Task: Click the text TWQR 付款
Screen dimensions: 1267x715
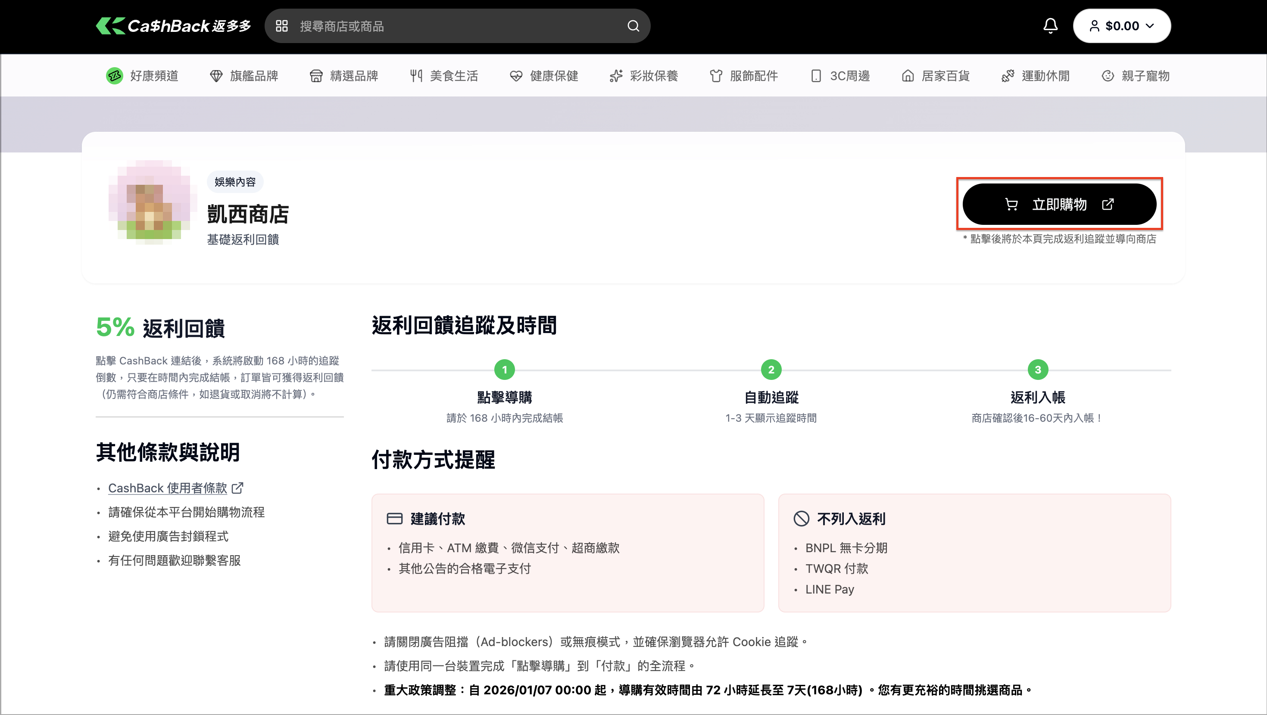Action: pos(836,569)
